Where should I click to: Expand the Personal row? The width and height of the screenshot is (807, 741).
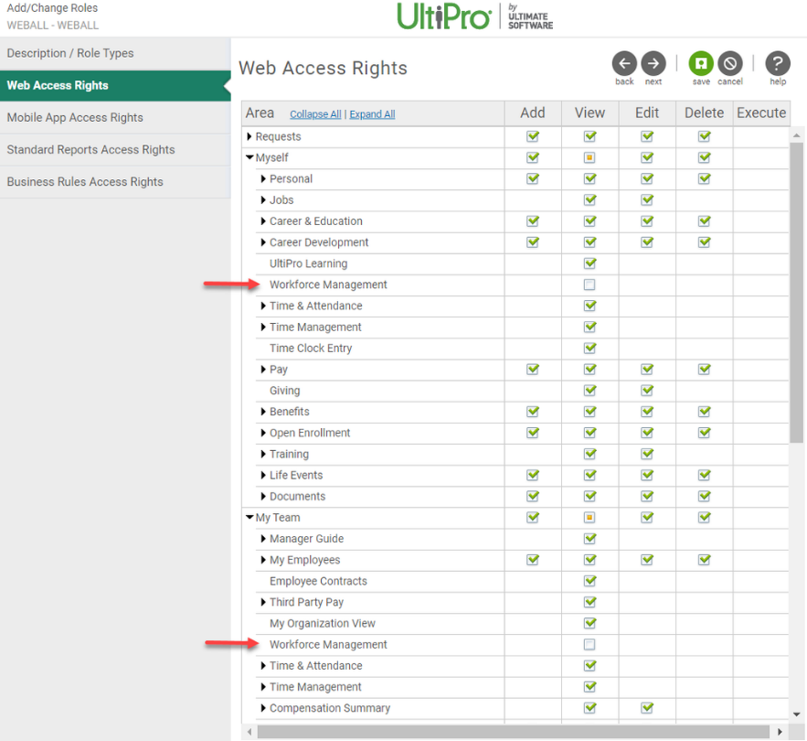[x=263, y=178]
